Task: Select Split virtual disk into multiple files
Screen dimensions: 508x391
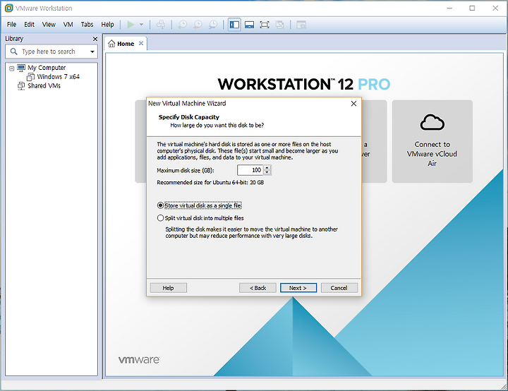Action: [200, 218]
